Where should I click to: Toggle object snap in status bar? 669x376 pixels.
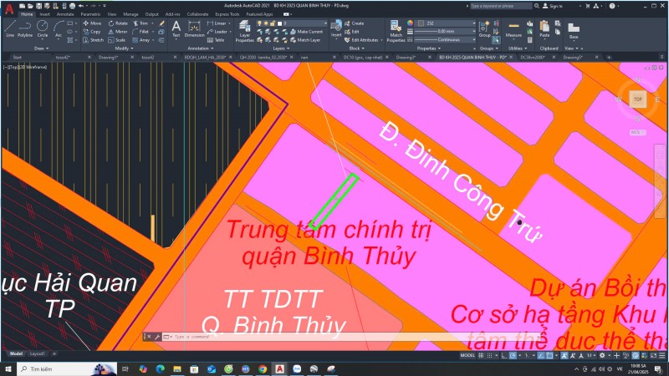550,356
